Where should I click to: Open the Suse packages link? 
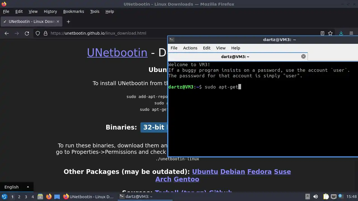click(x=282, y=172)
